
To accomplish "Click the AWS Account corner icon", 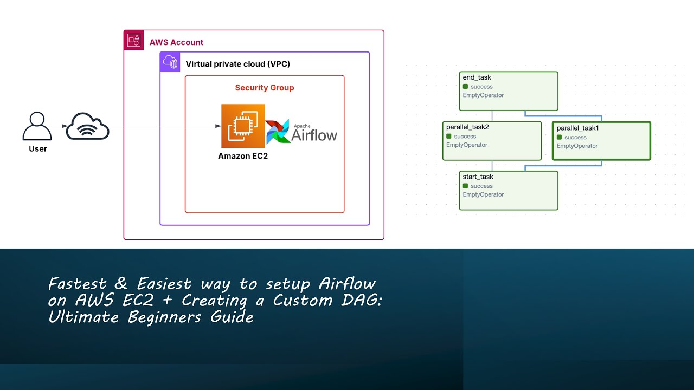I will tap(134, 40).
